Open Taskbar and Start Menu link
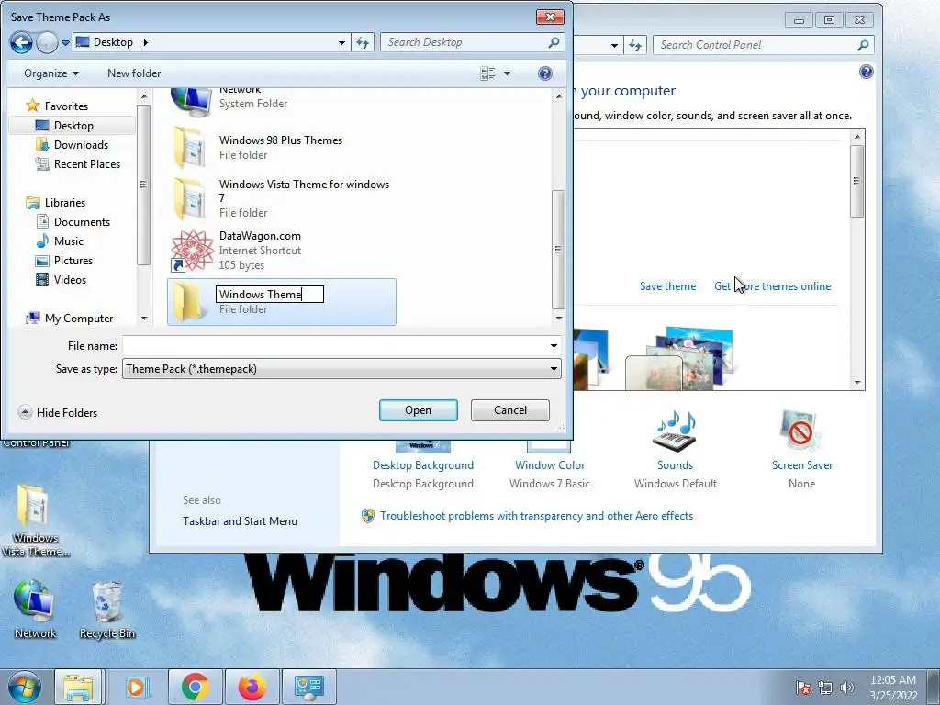Image resolution: width=940 pixels, height=705 pixels. [x=240, y=521]
